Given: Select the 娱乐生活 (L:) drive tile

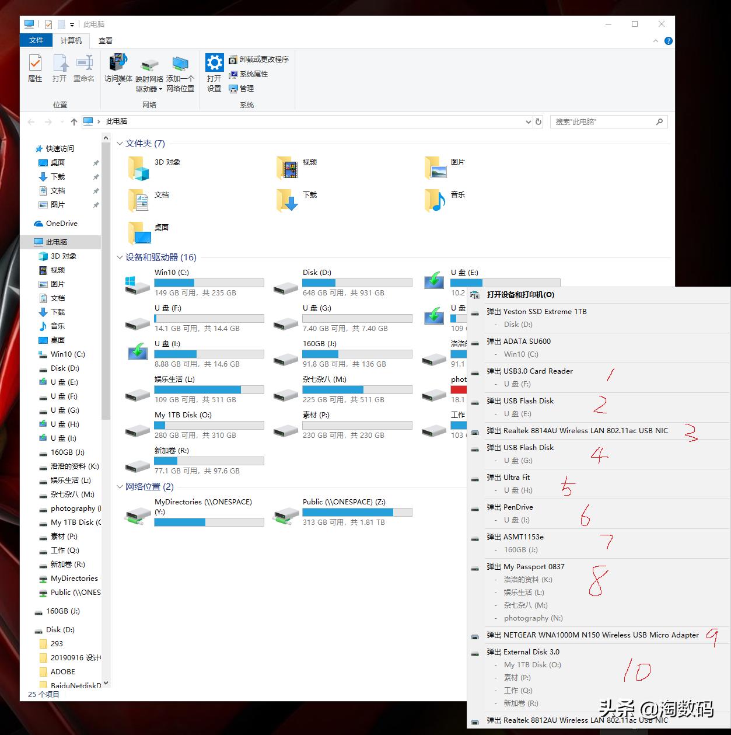Looking at the screenshot, I should click(195, 389).
